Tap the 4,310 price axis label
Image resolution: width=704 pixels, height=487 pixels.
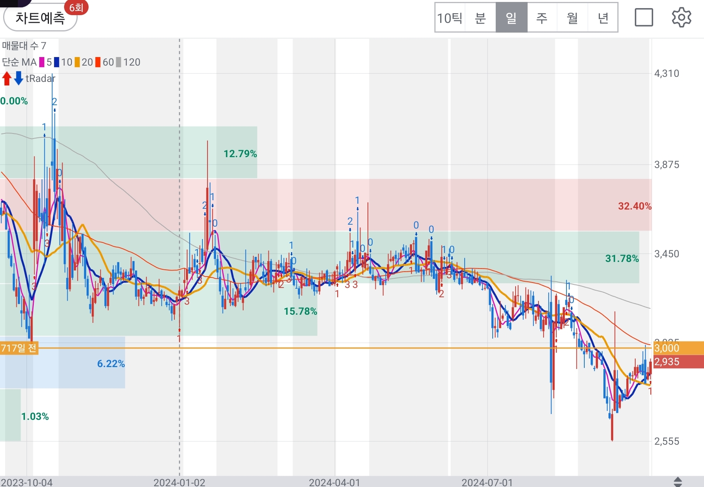pos(667,73)
